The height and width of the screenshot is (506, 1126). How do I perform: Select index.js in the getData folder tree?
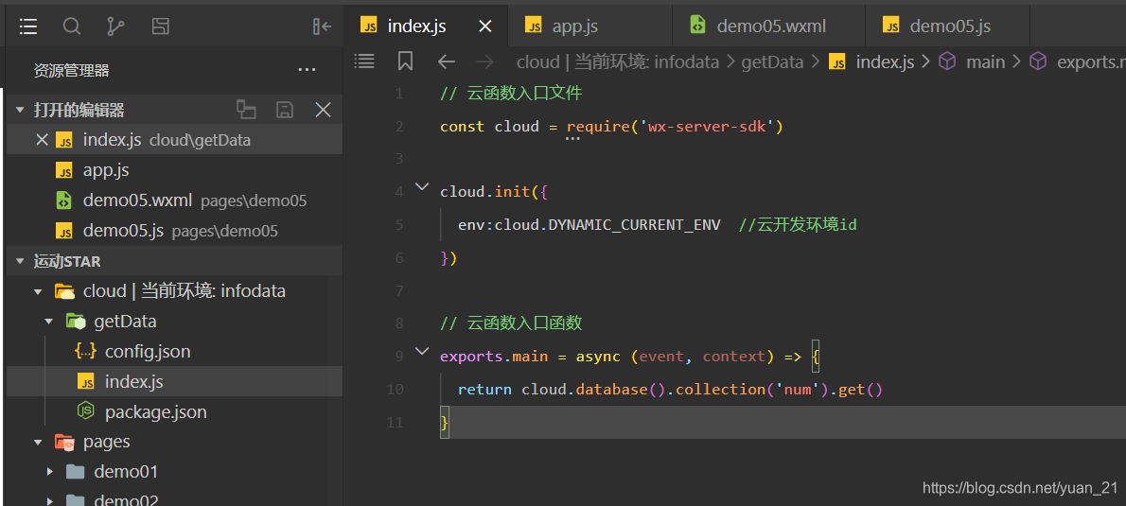coord(174,382)
